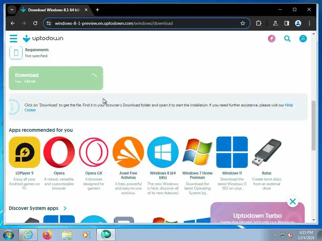The image size is (322, 241).
Task: View site information icon in address bar
Action: (49, 23)
